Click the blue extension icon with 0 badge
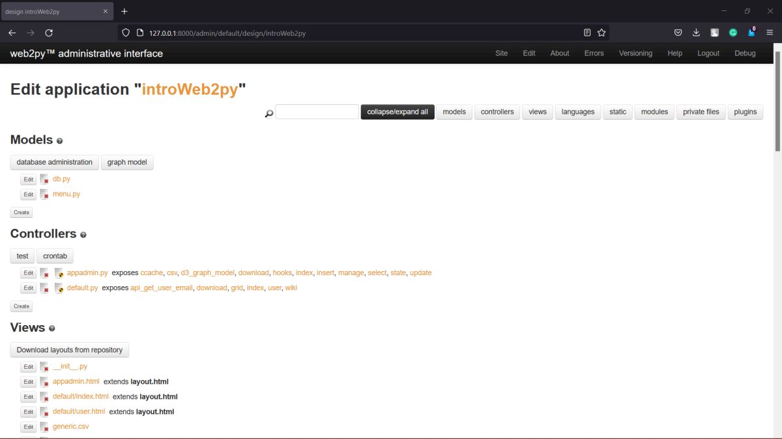Viewport: 782px width, 439px height. [x=751, y=32]
